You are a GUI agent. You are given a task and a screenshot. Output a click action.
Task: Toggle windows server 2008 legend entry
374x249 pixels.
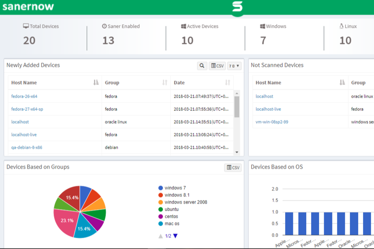point(183,202)
